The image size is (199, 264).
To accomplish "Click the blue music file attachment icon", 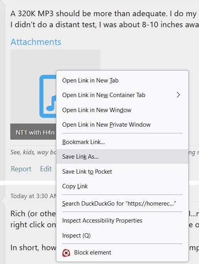I will (48, 96).
